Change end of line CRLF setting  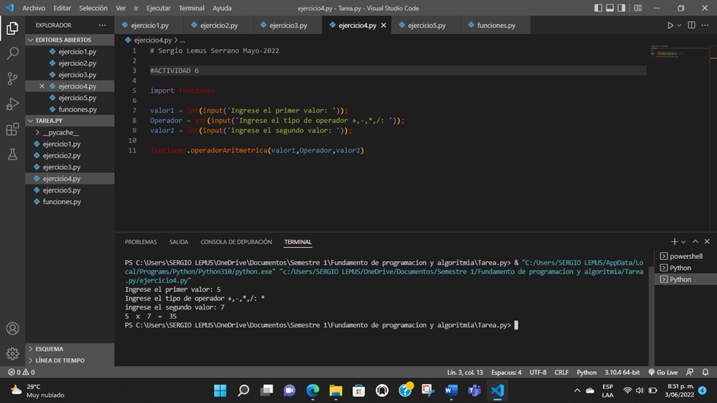[x=562, y=372]
